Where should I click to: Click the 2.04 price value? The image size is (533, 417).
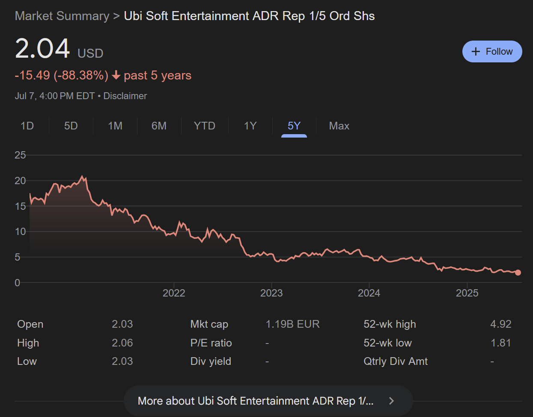point(42,48)
